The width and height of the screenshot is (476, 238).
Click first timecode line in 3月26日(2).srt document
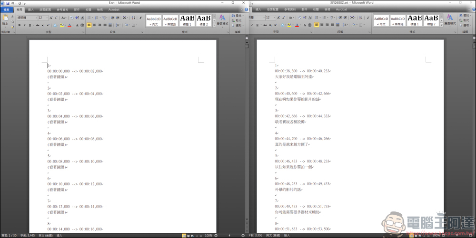[302, 71]
